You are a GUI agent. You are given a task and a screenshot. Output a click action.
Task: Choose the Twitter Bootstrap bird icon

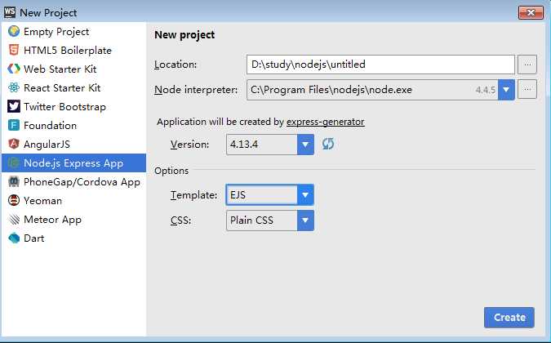[x=14, y=106]
